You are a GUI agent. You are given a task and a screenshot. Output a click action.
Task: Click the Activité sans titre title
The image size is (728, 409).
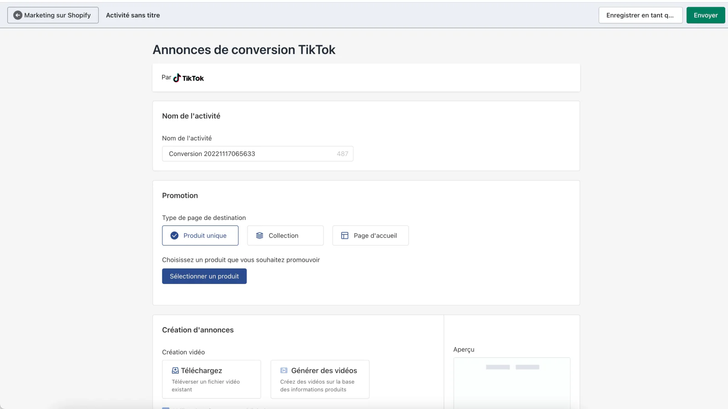coord(133,15)
